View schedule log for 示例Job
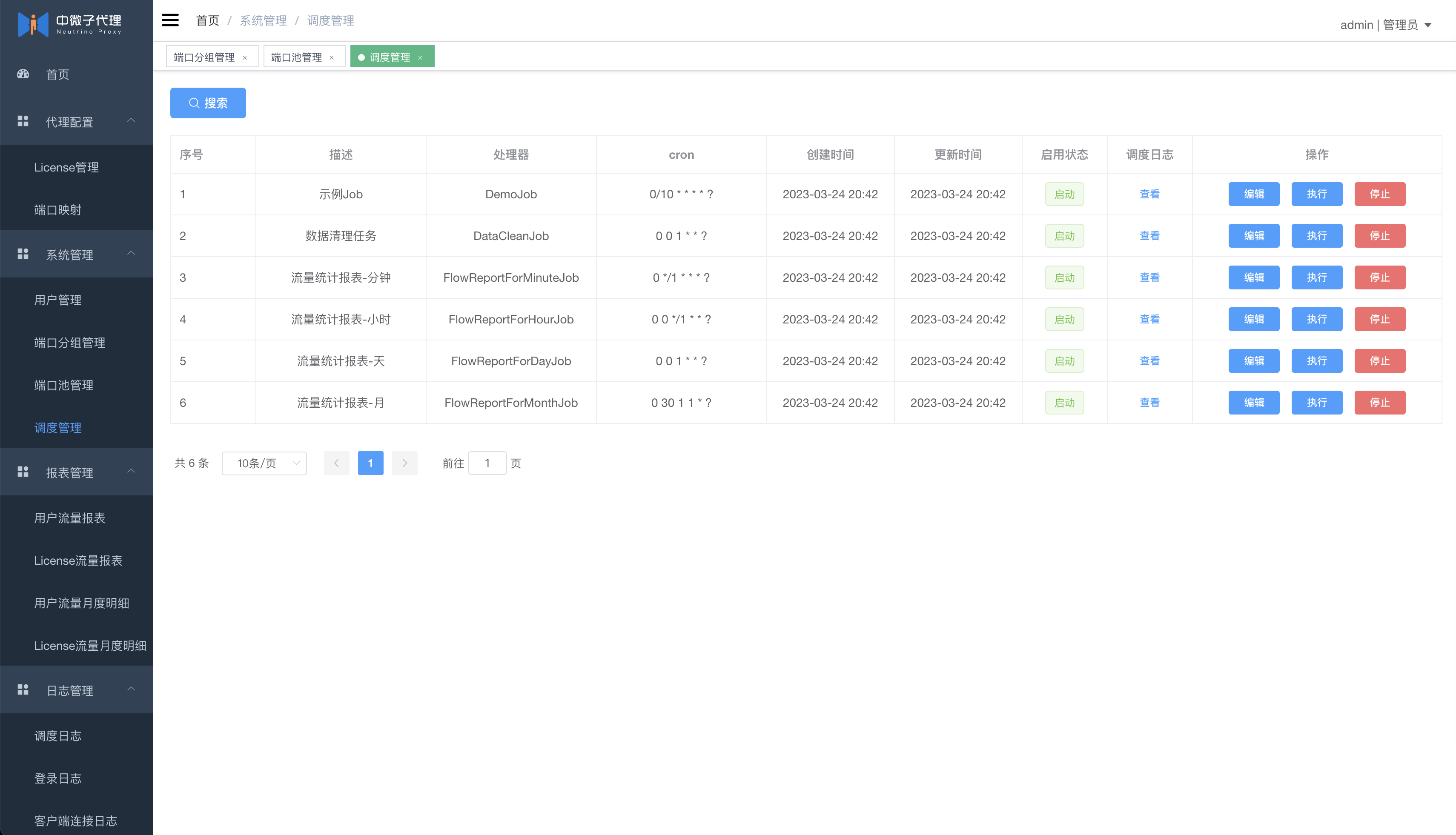Image resolution: width=1456 pixels, height=835 pixels. coord(1149,194)
